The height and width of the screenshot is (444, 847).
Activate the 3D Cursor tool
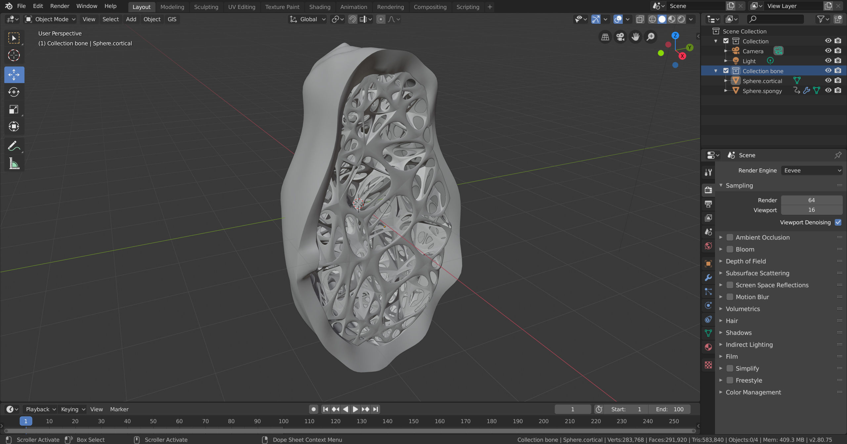[14, 55]
